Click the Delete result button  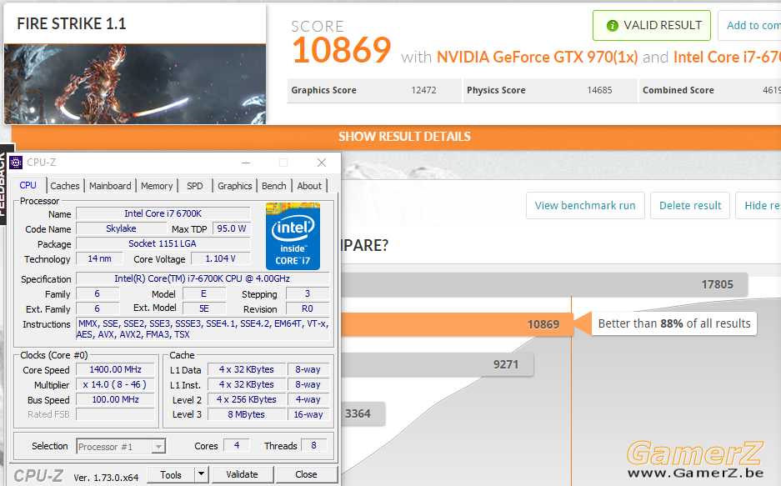[x=690, y=206]
